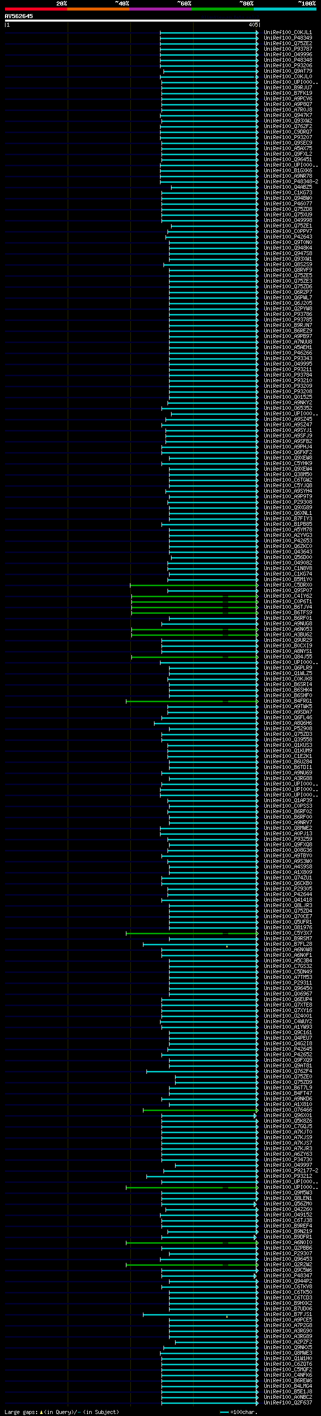Click the white query sequence bar
The image size is (321, 1416).
tap(132, 20)
